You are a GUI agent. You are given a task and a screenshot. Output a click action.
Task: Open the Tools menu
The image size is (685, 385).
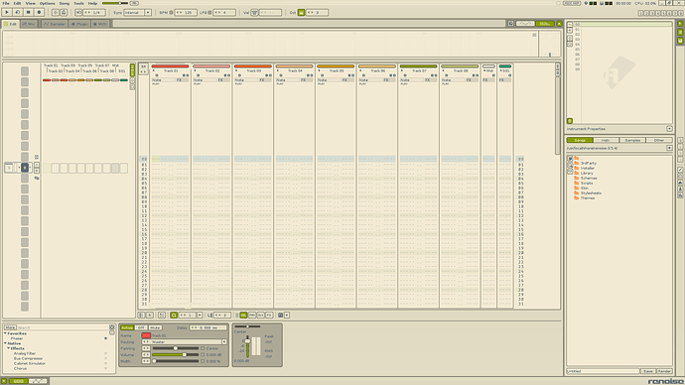[x=78, y=3]
